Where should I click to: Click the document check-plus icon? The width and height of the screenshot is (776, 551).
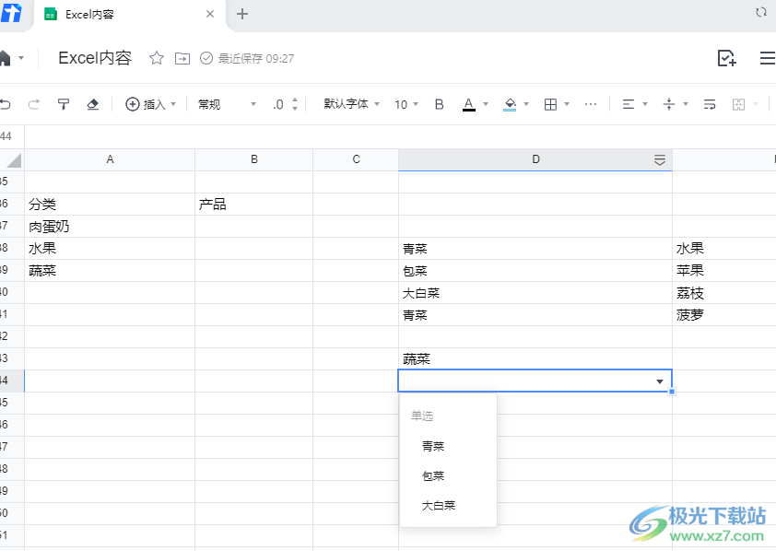tap(726, 58)
